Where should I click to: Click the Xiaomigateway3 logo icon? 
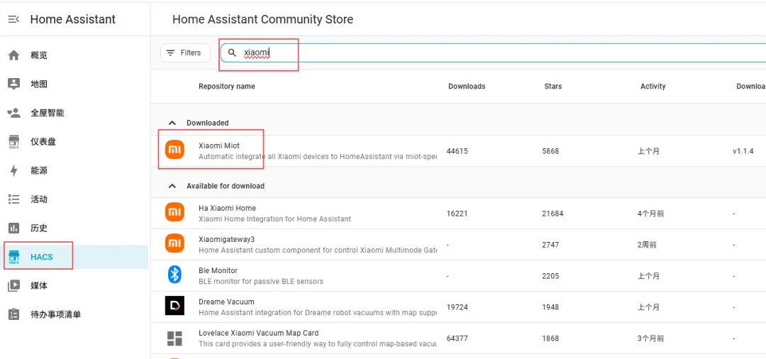click(174, 243)
